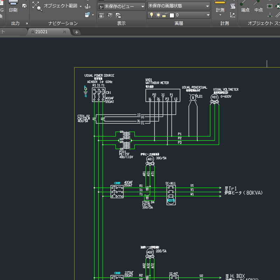Screen dimensions: 280x280
Task: Open the 未保存のビュー view dropdown
Action: 121,7
